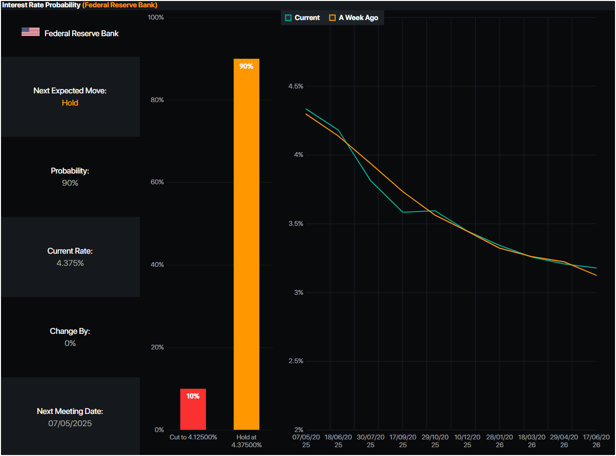The width and height of the screenshot is (616, 456).
Task: Toggle the A Week Ago legend checkbox
Action: point(332,18)
